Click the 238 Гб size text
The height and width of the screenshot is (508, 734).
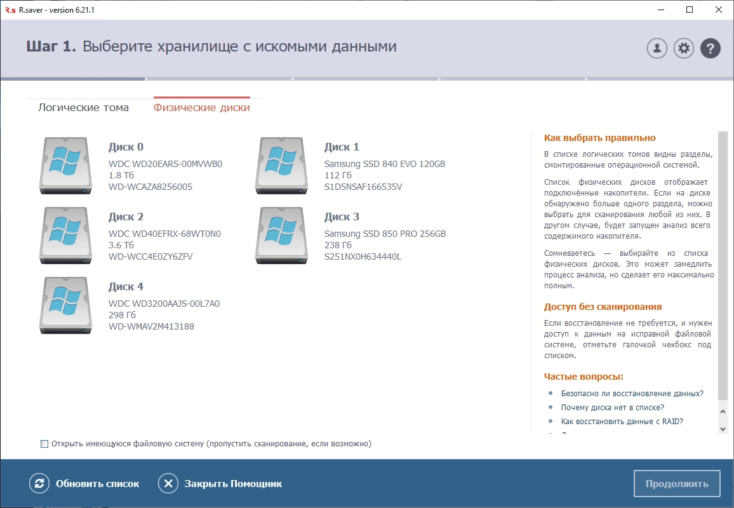tap(338, 245)
